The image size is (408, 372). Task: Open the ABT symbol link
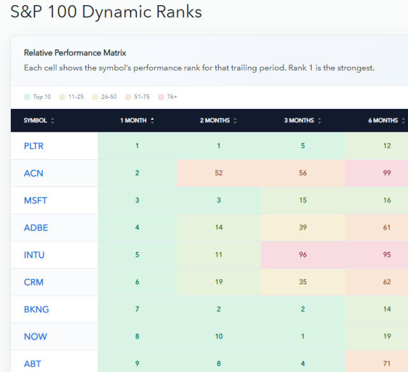point(33,364)
